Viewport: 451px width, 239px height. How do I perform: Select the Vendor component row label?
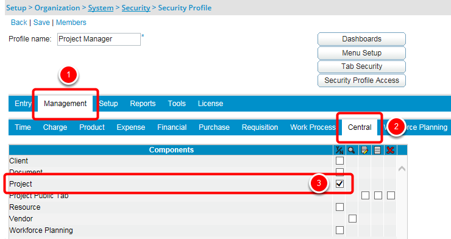[21, 219]
